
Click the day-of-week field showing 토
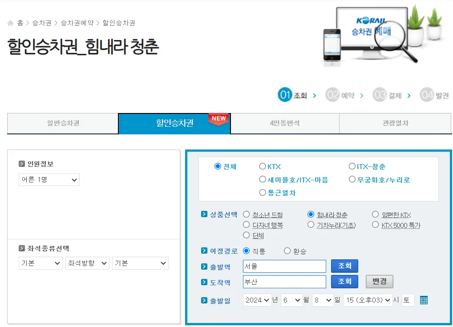(408, 300)
